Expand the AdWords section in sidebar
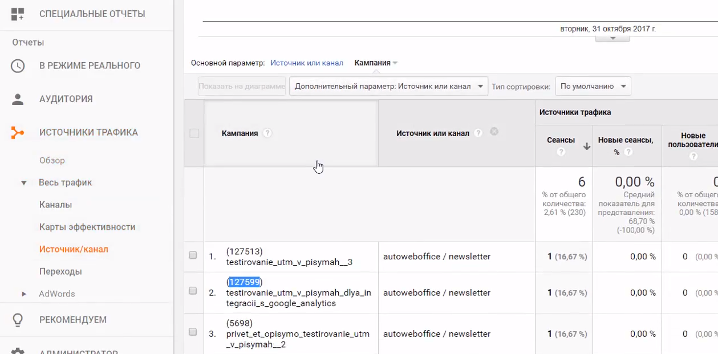Viewport: 718px width, 354px height. pyautogui.click(x=24, y=294)
